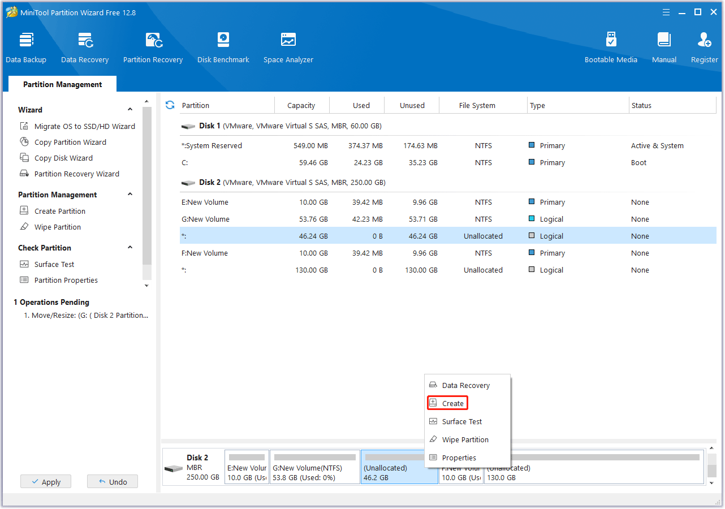725x509 pixels.
Task: Select the F:New Volume partition row
Action: [x=448, y=253]
